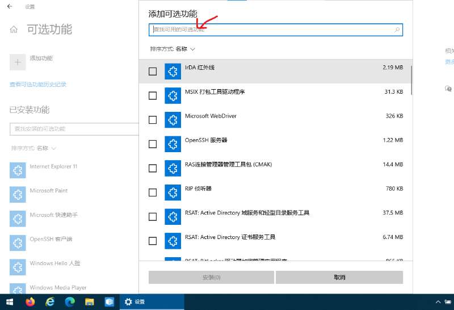454x310 pixels.
Task: Click the Windows Hello 人脸 feature icon
Action: (18, 267)
